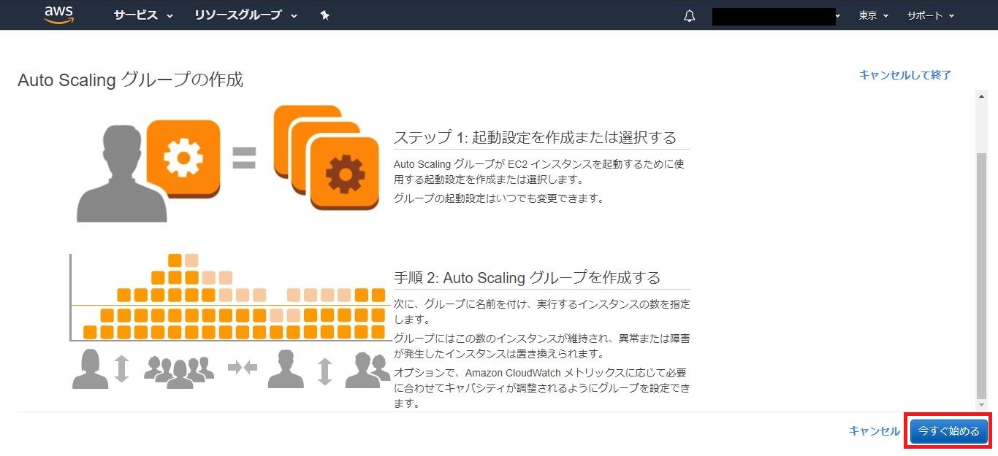Click the ステップ 1 heading text
The width and height of the screenshot is (998, 456).
coord(535,137)
